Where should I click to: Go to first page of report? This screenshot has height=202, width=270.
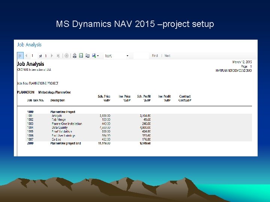20,56
